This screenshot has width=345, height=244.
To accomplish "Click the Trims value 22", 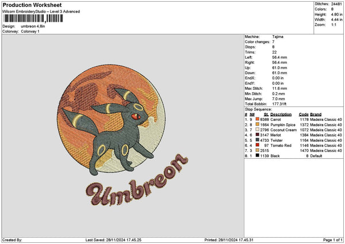I will pyautogui.click(x=274, y=52).
